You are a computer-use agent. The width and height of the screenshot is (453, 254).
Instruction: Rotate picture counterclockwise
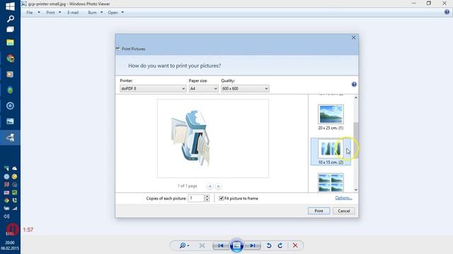[x=269, y=246]
